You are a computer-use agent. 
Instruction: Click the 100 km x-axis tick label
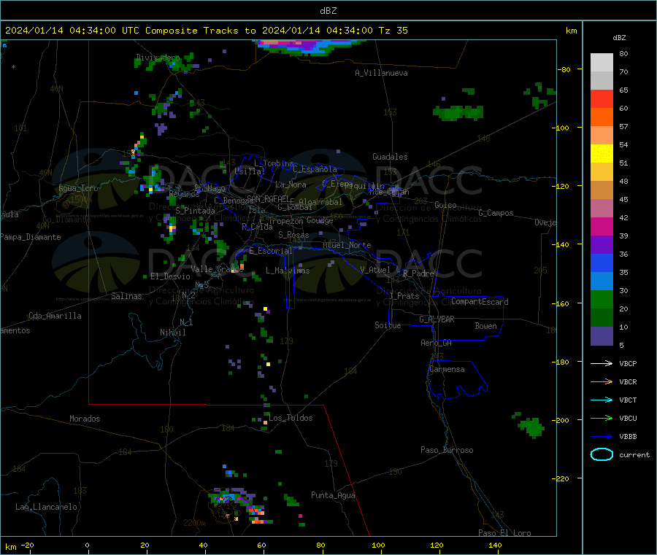tap(378, 545)
